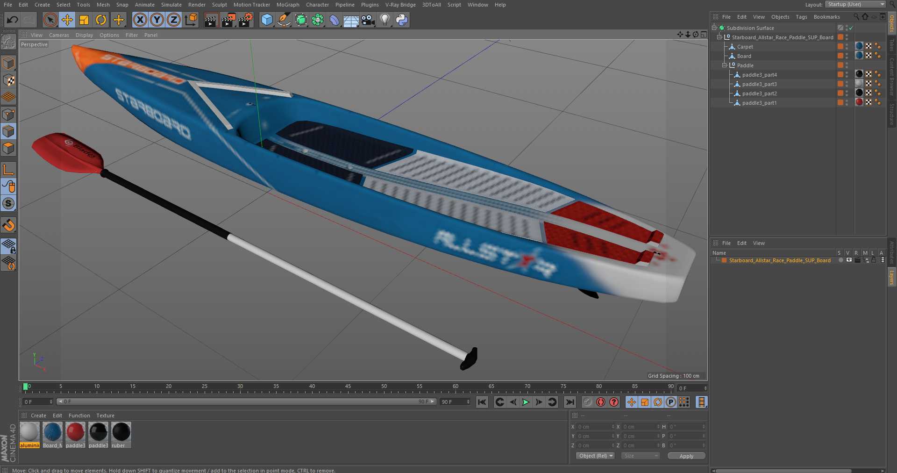
Task: Click red material tag on paddle3_part1
Action: click(x=859, y=102)
